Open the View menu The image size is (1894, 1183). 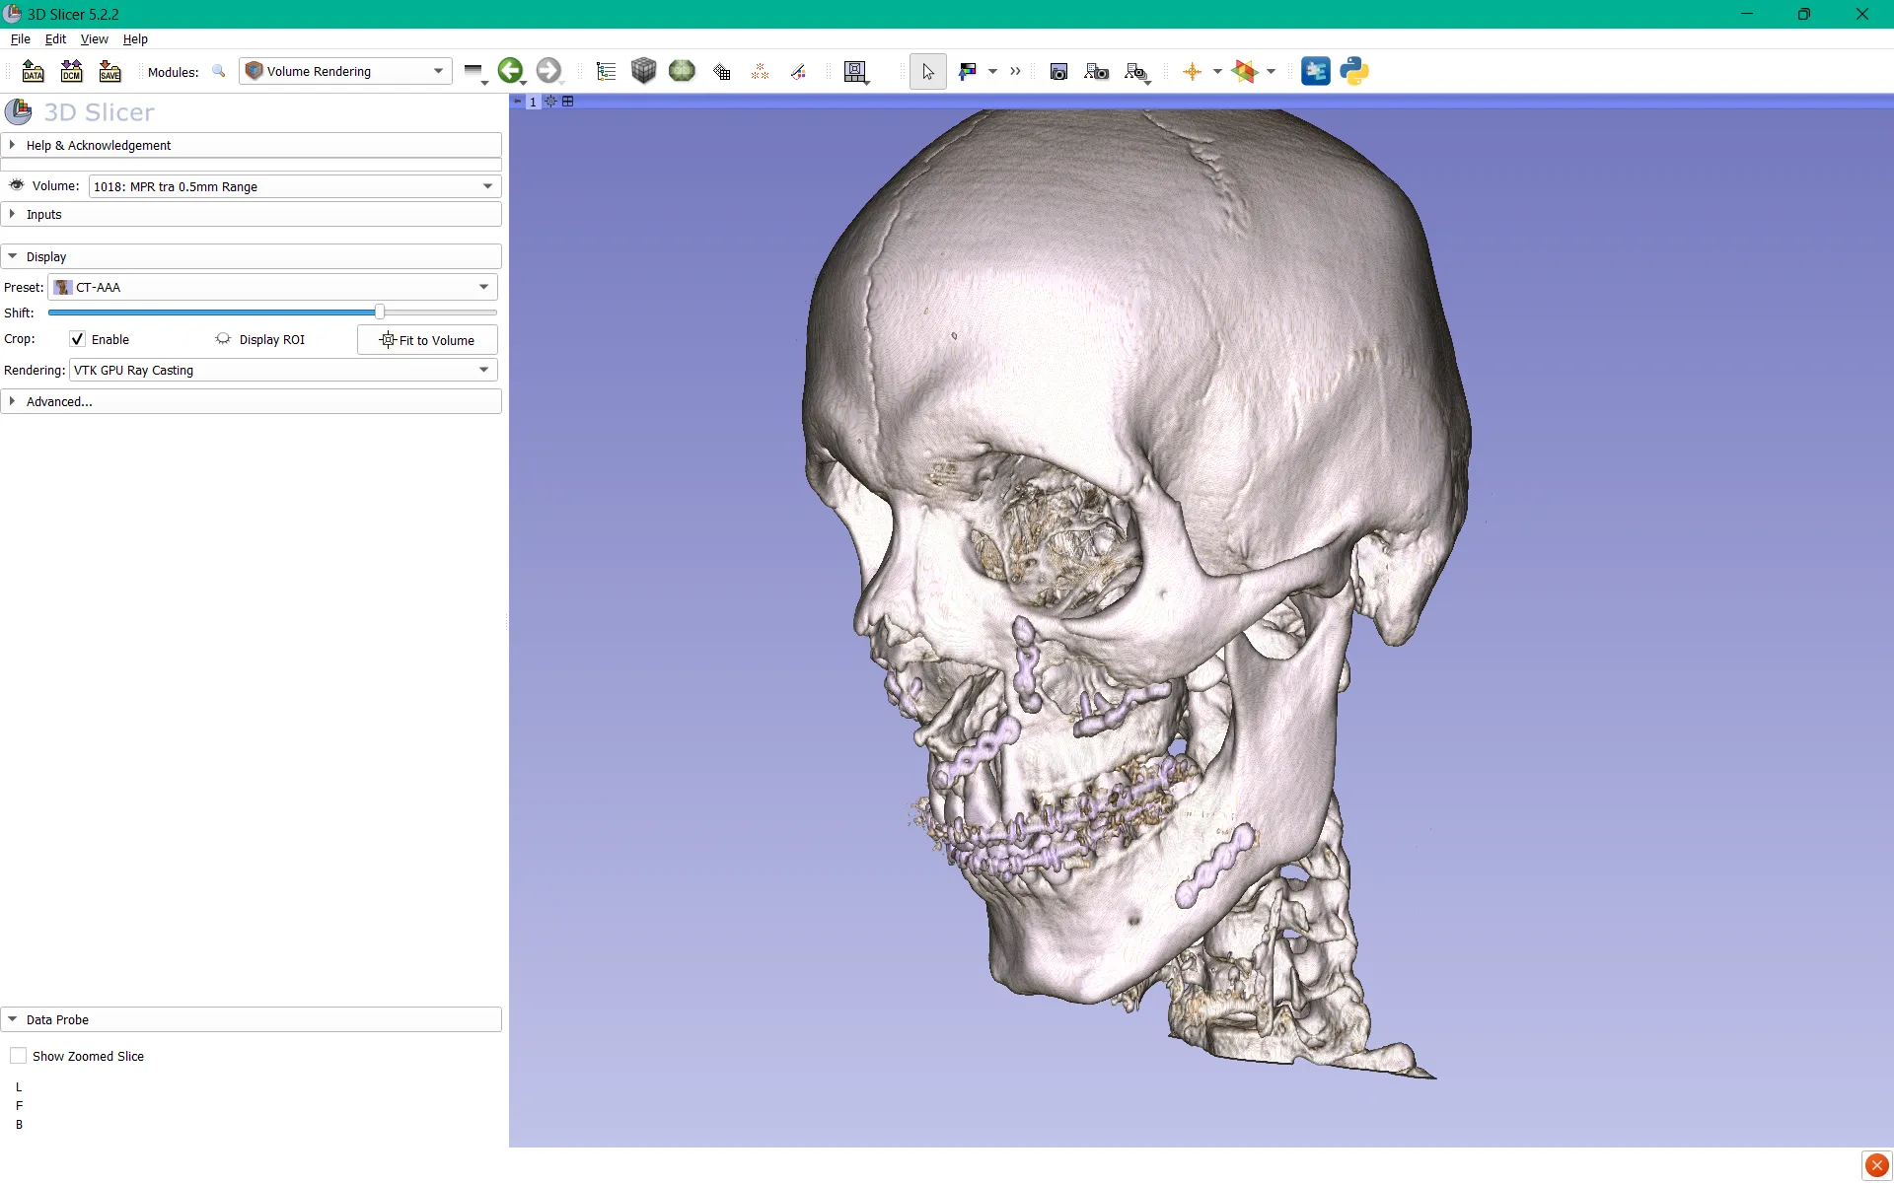coord(94,38)
